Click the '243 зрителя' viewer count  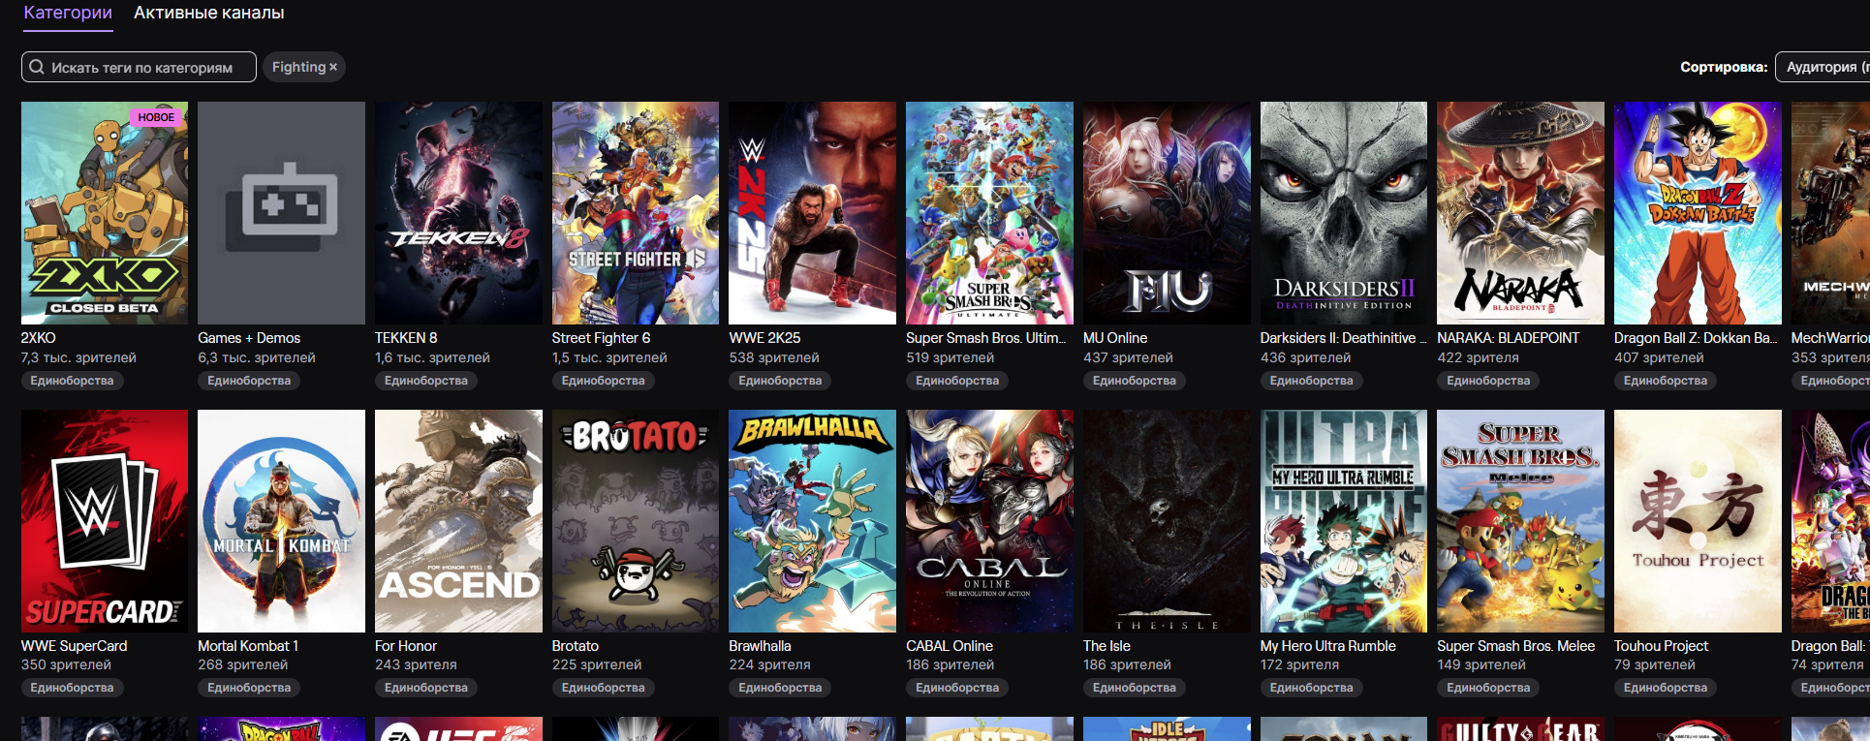tap(416, 664)
